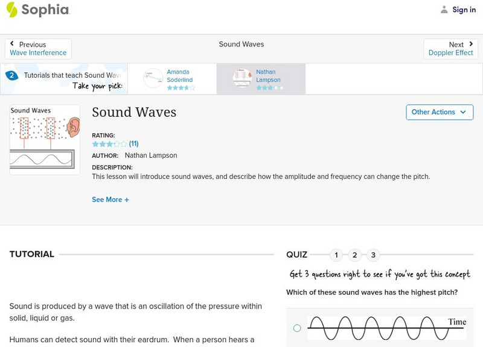Viewport: 483px width, 347px height.
Task: Open the Other Actions dropdown
Action: 439,112
